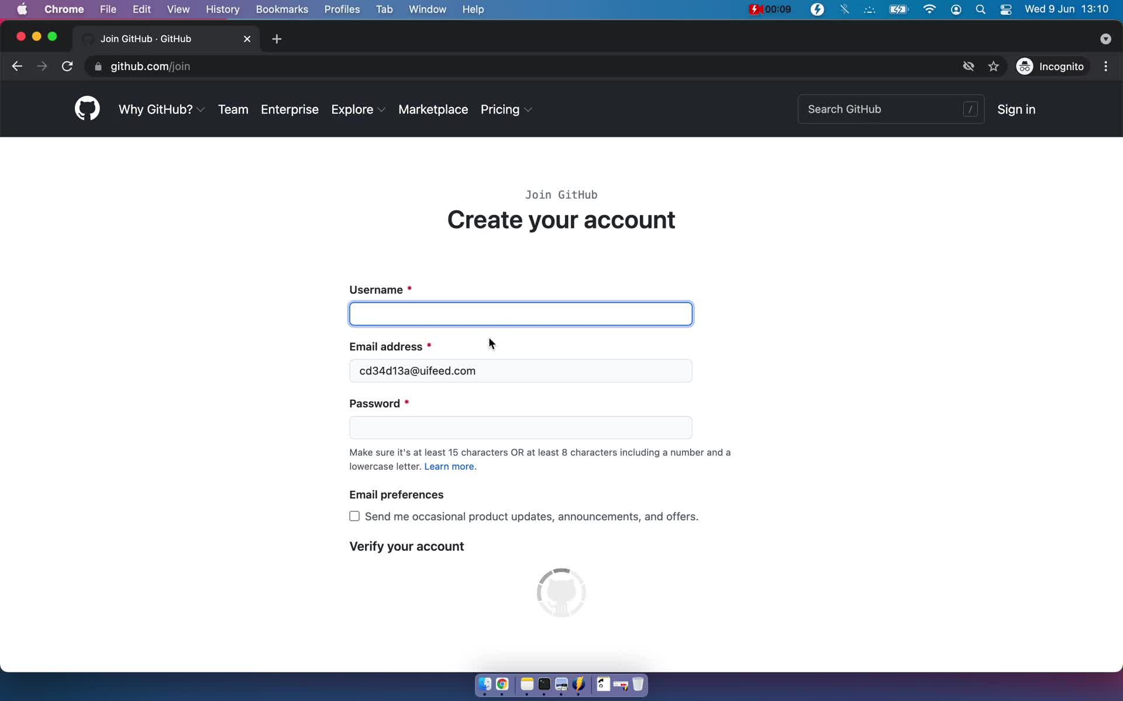Click the GitHub Octocat logo
The image size is (1123, 701).
click(87, 109)
